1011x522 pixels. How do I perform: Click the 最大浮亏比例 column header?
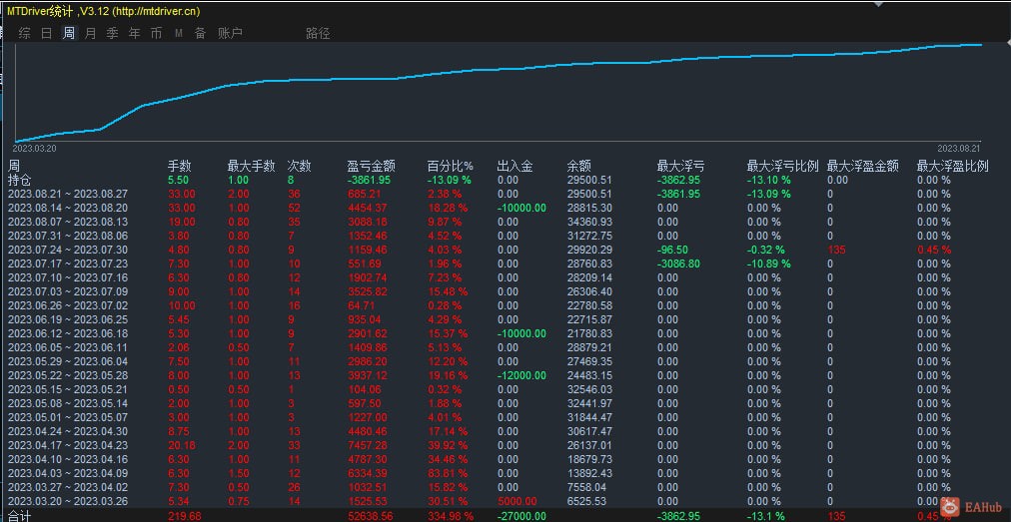(x=783, y=167)
